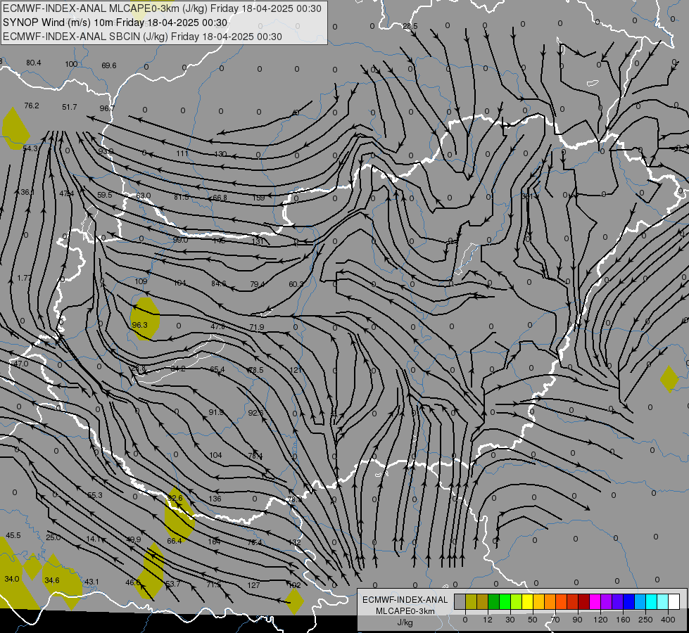
Task: Click the J/kg unit label in legend
Action: pyautogui.click(x=405, y=622)
